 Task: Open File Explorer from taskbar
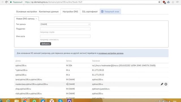pos(17,101)
